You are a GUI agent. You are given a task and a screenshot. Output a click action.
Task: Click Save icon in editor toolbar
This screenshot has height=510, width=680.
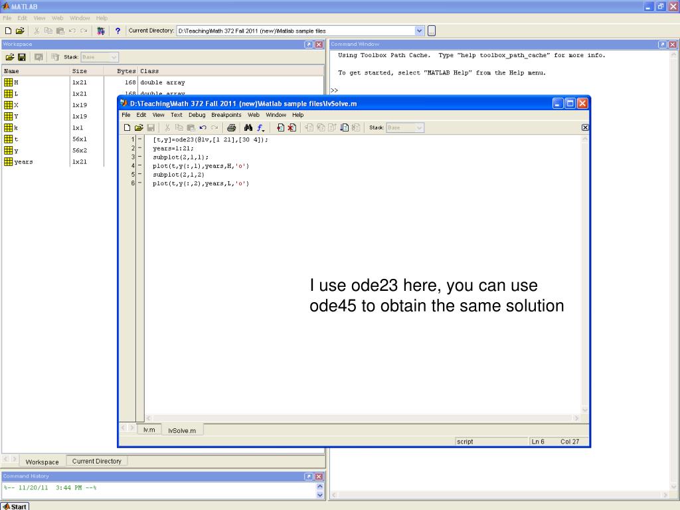click(151, 127)
